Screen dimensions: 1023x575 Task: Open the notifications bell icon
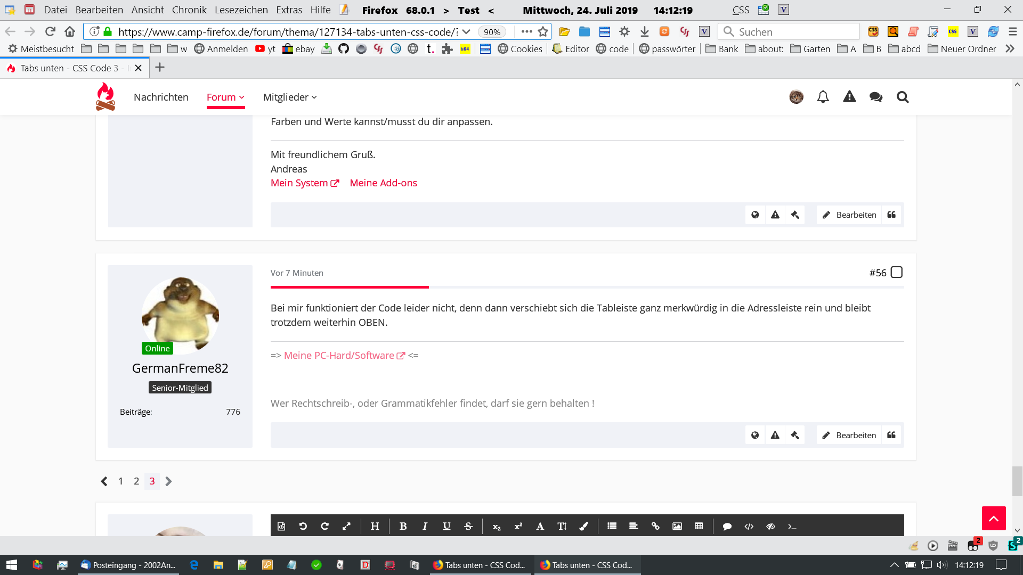[x=823, y=97]
